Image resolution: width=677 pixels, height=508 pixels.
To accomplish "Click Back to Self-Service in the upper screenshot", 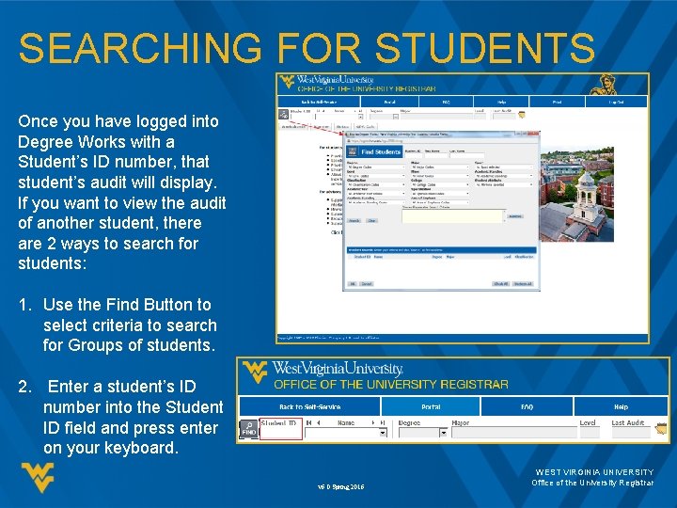I will tap(319, 102).
